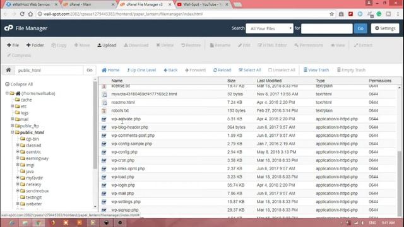This screenshot has width=404, height=227.
Task: Open the All Your Files search dropdown
Action: coord(270,28)
